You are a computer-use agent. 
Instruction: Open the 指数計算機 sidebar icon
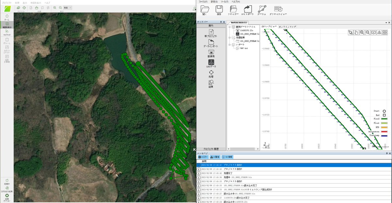pos(7,59)
